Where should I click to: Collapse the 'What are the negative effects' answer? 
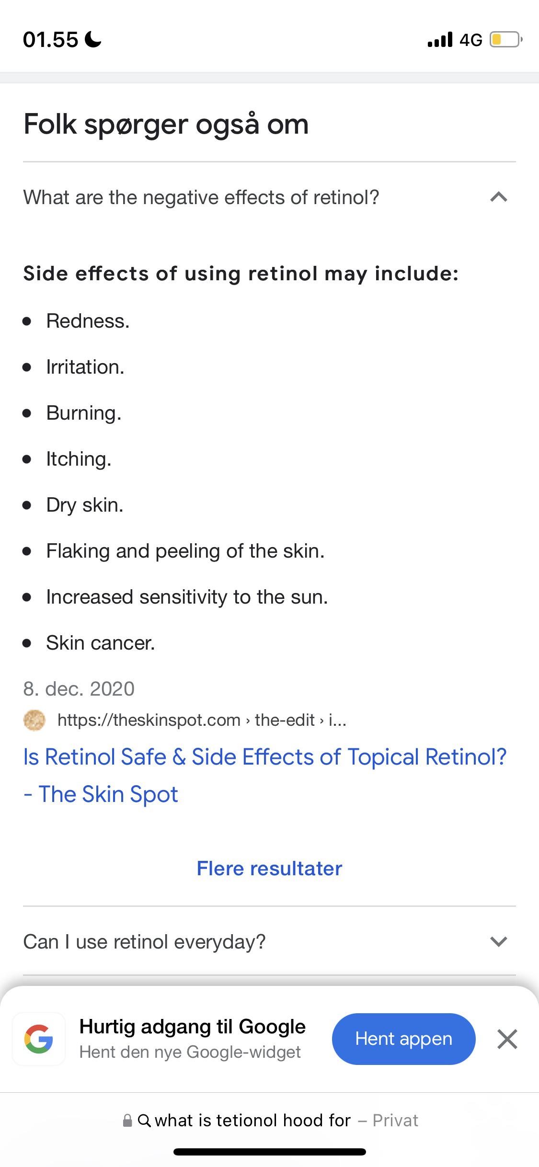pyautogui.click(x=498, y=196)
